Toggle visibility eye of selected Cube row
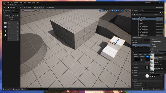Screen dimensions: 166x93 coord(133,19)
